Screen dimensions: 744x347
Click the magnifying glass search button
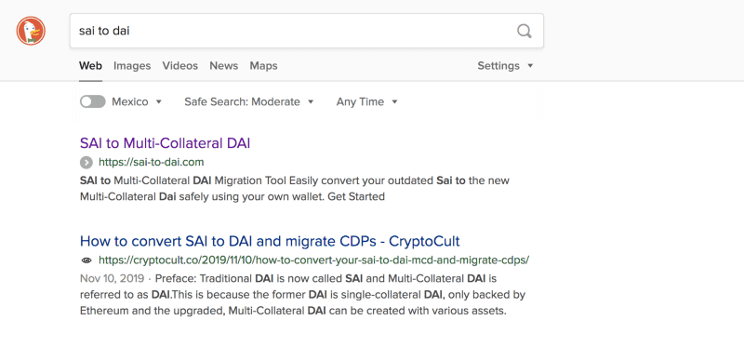pos(525,32)
